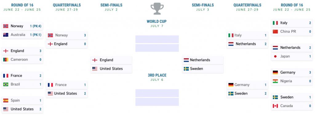Viewport: 315px width, 115px height.
Task: Open the France quarterfinal entry scoring 1
Action: tap(67, 85)
